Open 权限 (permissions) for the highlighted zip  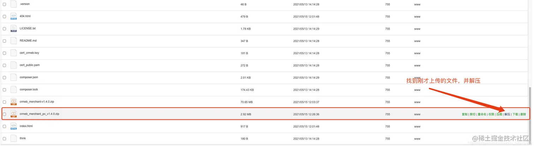(491, 114)
